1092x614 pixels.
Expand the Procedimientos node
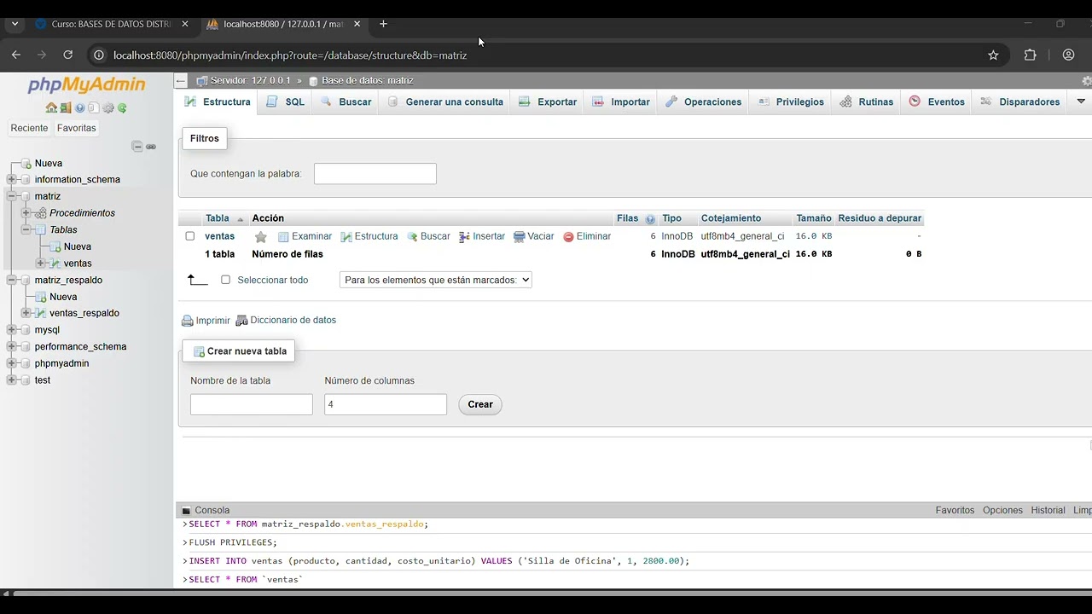click(x=26, y=213)
